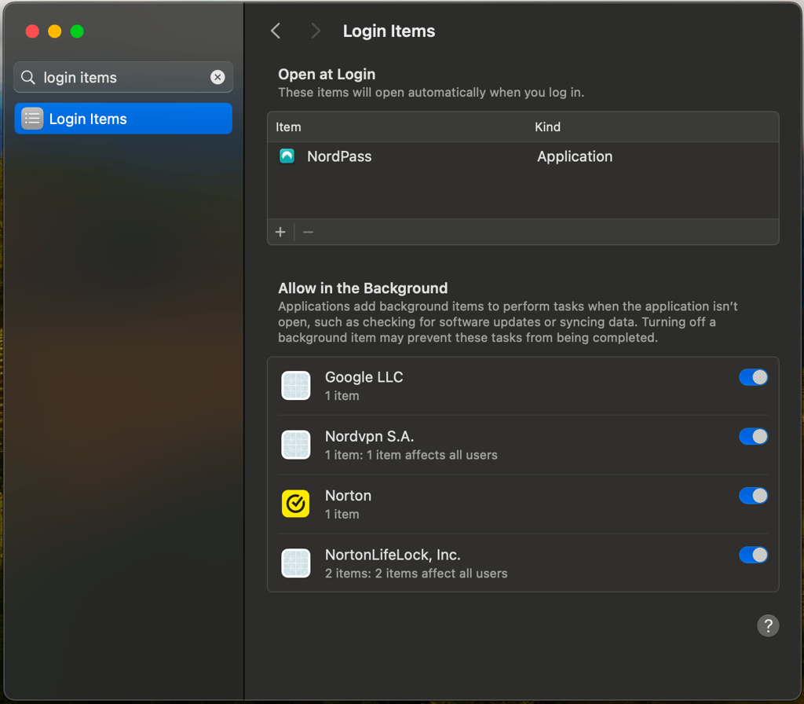Click the Kind column header
The height and width of the screenshot is (704, 804).
pyautogui.click(x=547, y=126)
